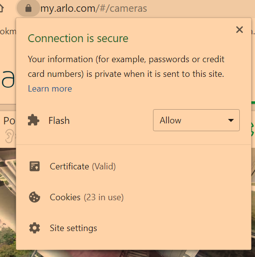Click the certificate icon in the popup

point(34,166)
